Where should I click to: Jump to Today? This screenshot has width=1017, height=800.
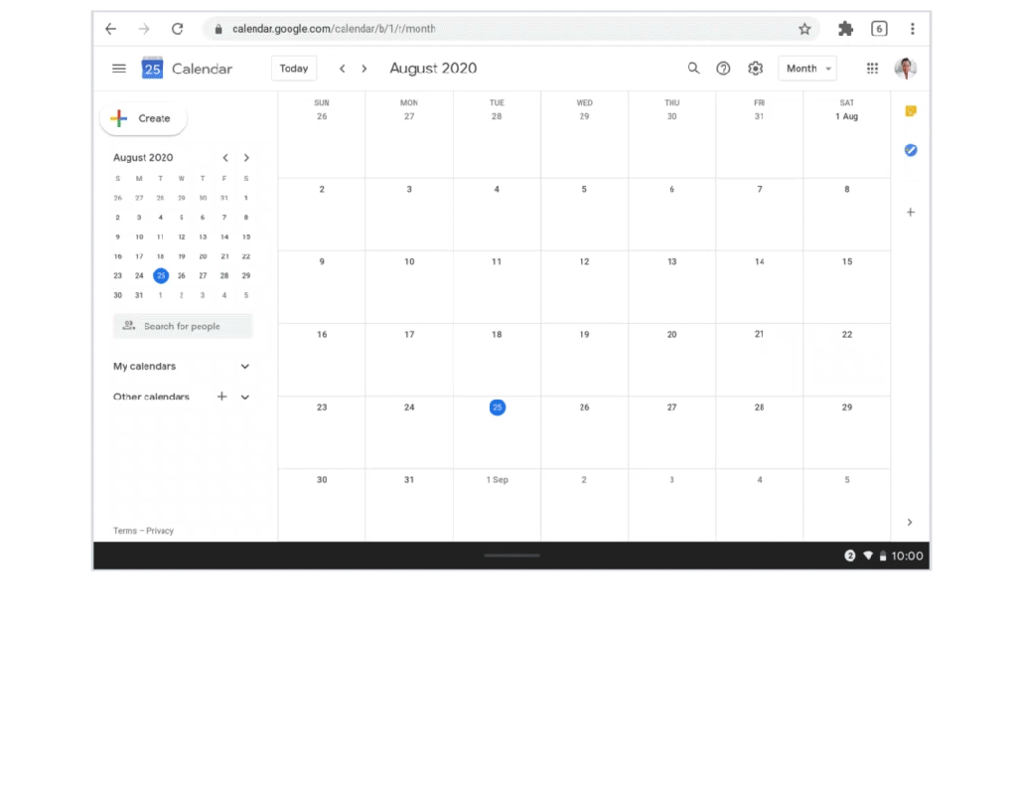[x=294, y=69]
